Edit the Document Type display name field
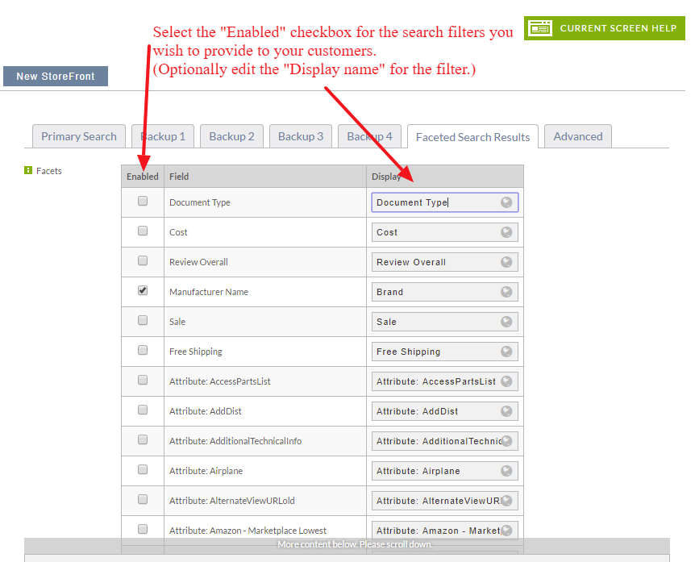 pyautogui.click(x=444, y=202)
